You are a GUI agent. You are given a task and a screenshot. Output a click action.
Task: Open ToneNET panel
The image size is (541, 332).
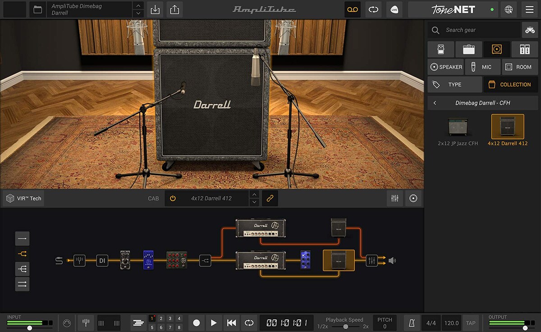coord(452,9)
